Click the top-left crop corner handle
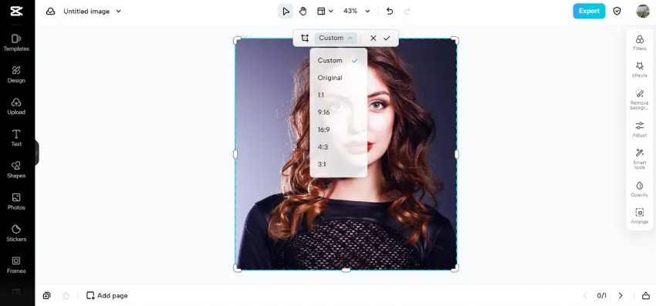 [x=237, y=40]
